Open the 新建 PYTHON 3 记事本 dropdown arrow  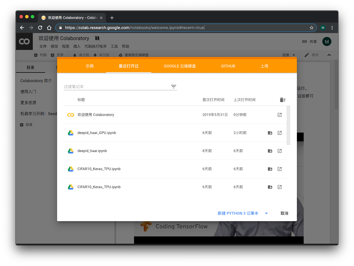(x=266, y=213)
